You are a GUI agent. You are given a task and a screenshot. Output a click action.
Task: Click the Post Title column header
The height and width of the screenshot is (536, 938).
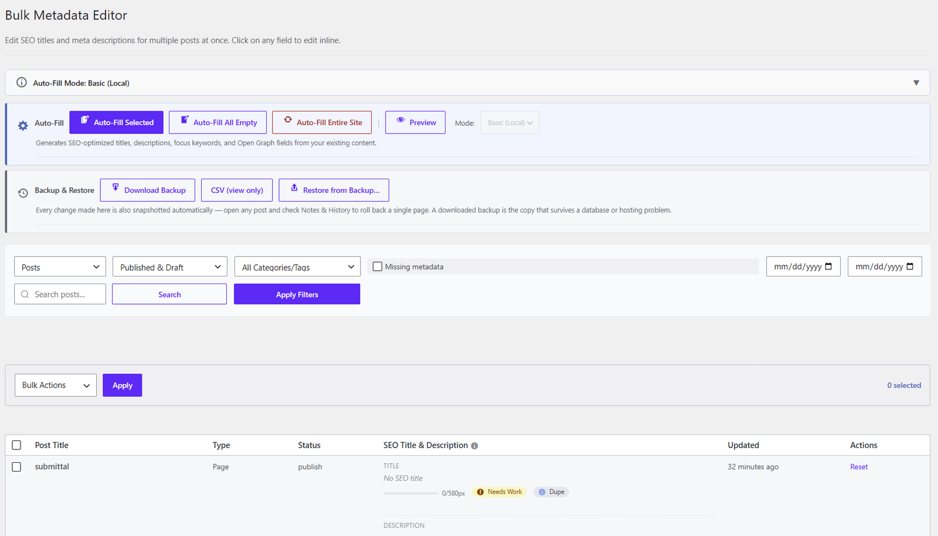click(52, 445)
